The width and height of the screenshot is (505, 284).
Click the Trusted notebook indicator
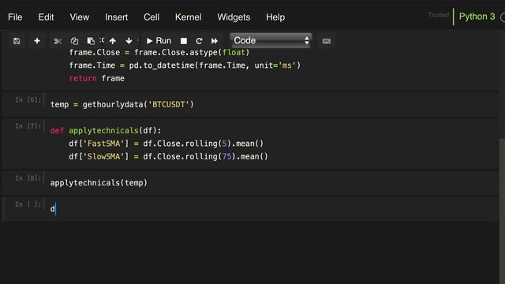click(x=439, y=15)
